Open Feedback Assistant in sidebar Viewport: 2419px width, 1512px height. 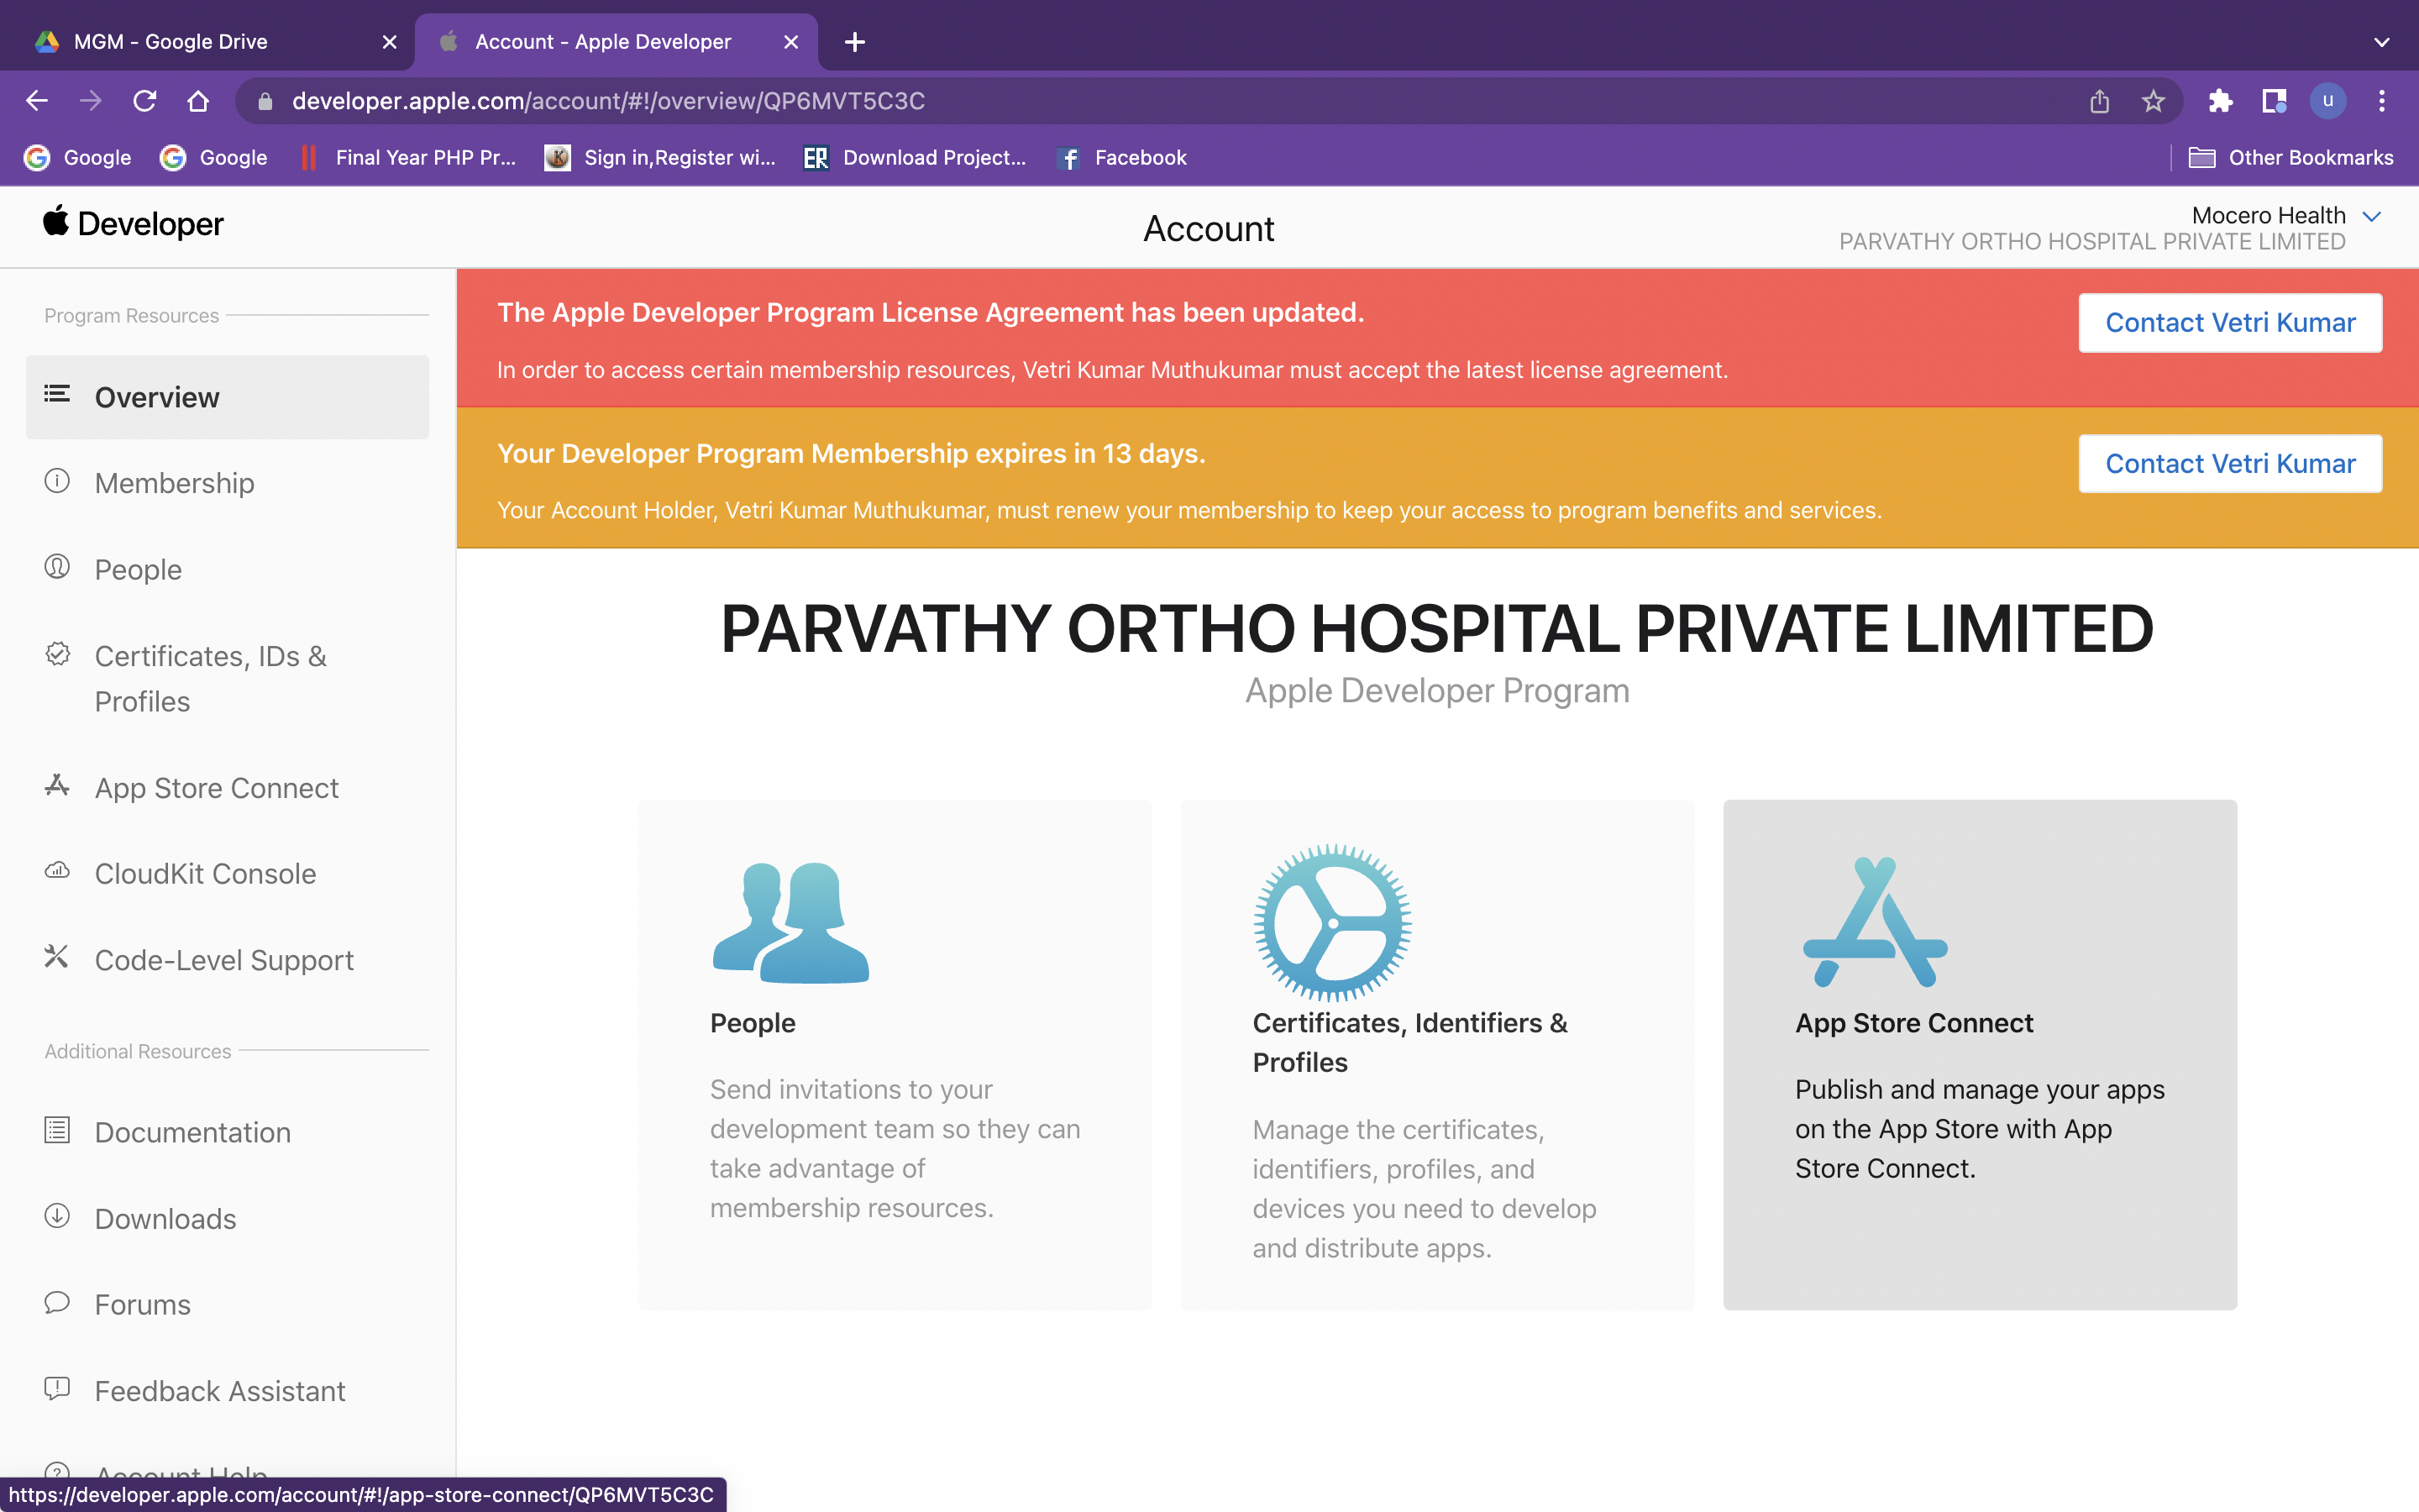pyautogui.click(x=220, y=1390)
